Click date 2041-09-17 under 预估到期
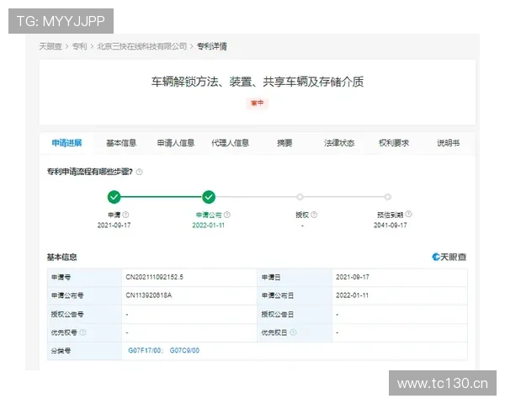This screenshot has height=404, width=505. point(390,226)
